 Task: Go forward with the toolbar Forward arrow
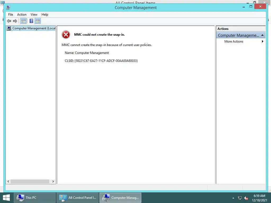point(15,21)
